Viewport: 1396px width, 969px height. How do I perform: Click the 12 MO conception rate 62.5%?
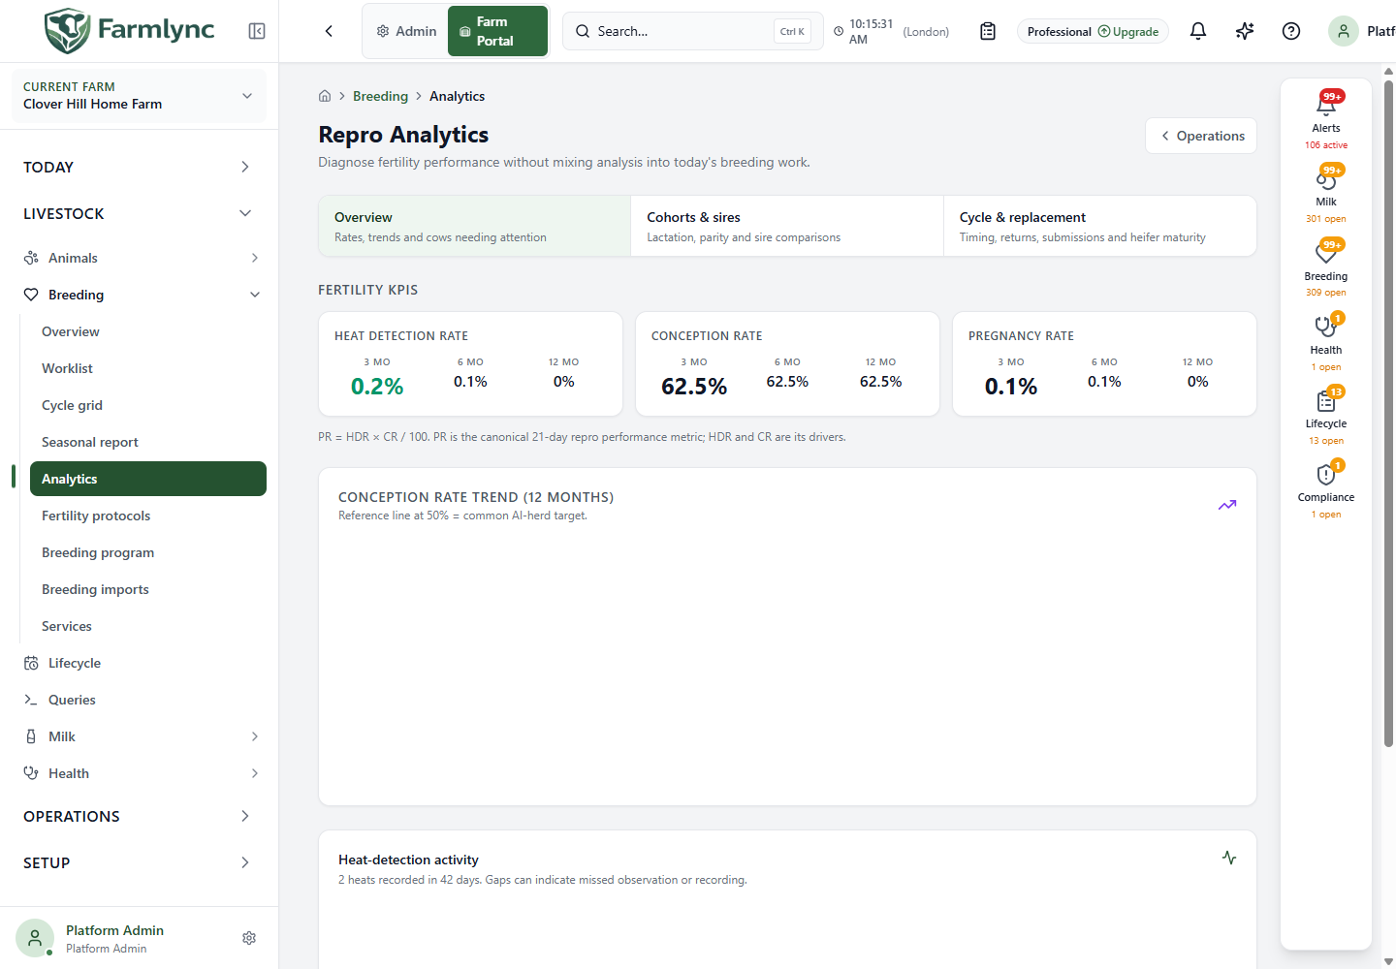(880, 382)
